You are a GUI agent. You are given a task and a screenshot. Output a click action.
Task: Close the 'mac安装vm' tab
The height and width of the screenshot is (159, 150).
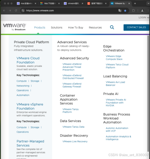(x=35, y=4)
